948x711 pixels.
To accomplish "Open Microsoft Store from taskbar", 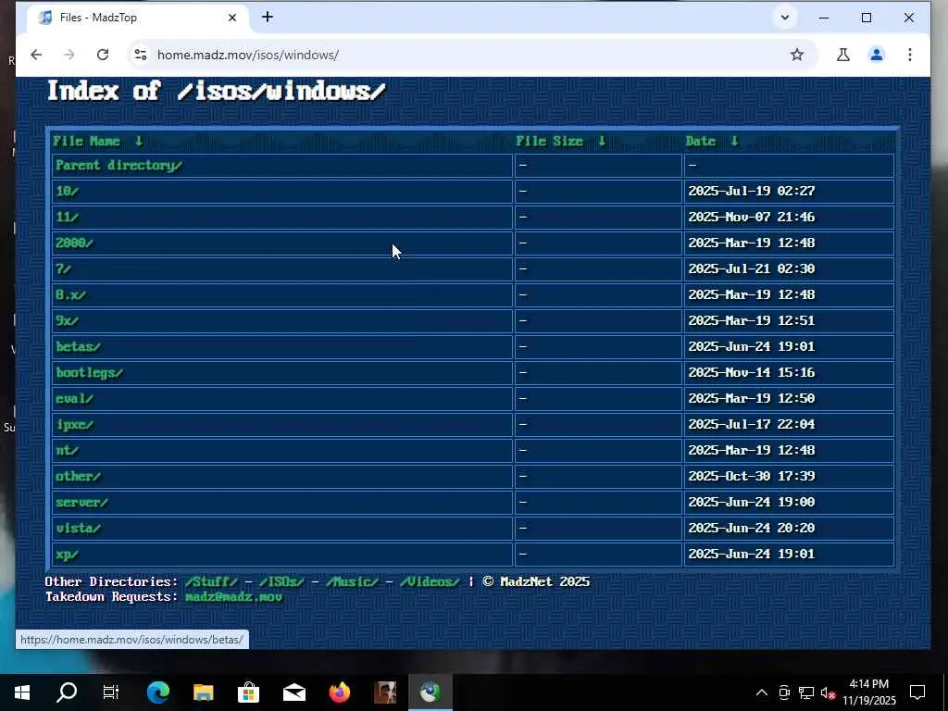I will click(x=248, y=692).
